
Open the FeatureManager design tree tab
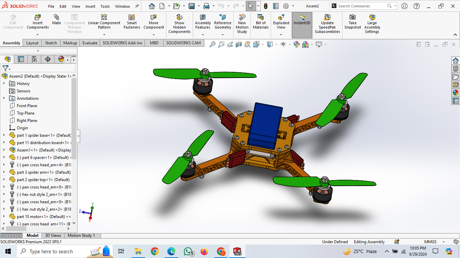(x=7, y=59)
